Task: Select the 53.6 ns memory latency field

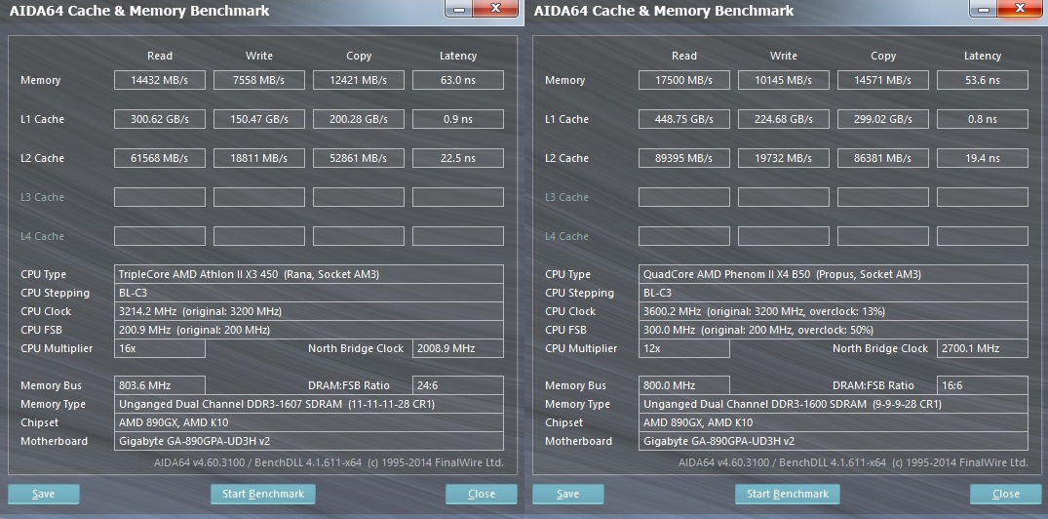Action: click(x=983, y=80)
